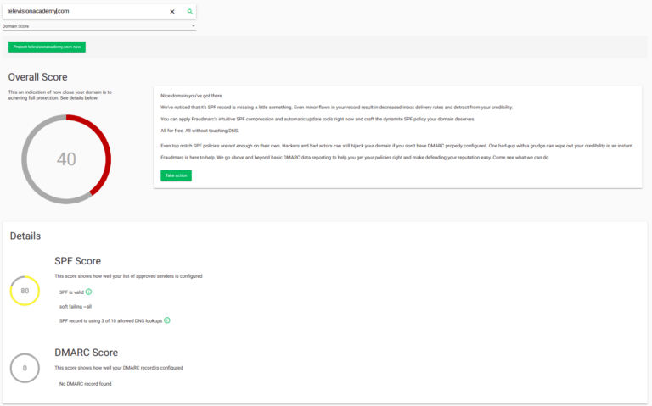Click 'Nice domain you've got there' message
Image resolution: width=652 pixels, height=406 pixels.
(x=192, y=96)
